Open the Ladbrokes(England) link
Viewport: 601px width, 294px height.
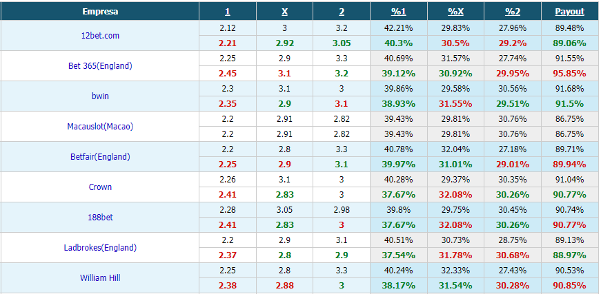coord(100,247)
